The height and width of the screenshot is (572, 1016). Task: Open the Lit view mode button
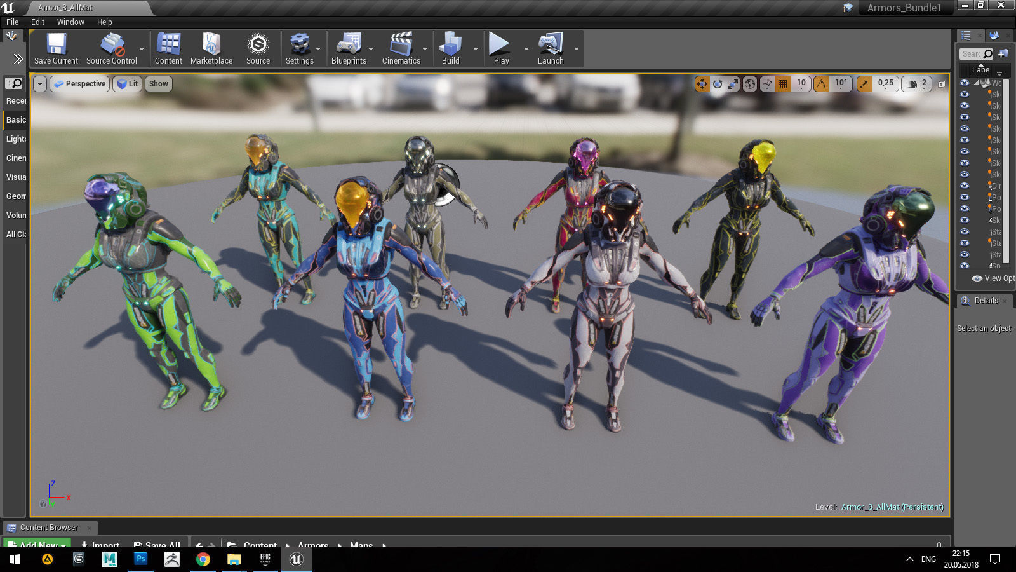128,84
